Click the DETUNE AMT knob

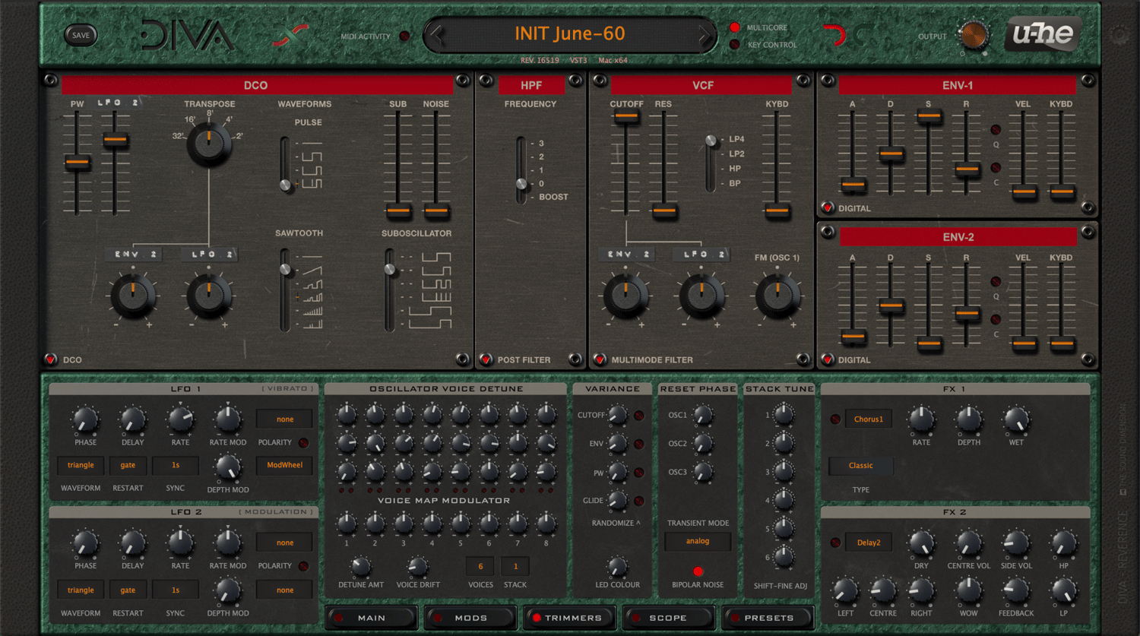pos(360,566)
